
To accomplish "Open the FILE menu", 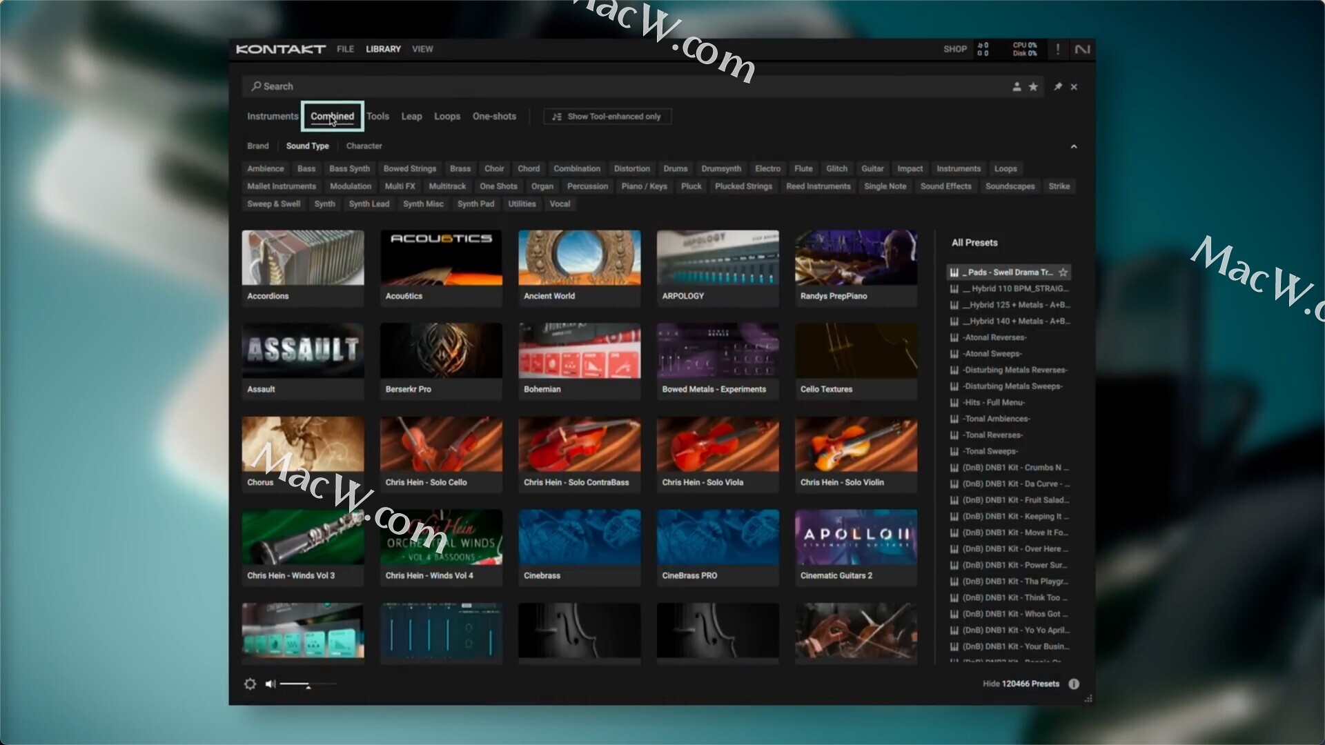I will tap(345, 49).
